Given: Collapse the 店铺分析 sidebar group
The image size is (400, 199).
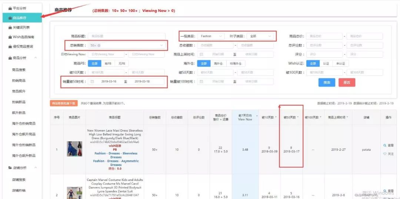Looking at the screenshot, I should click(36, 168).
